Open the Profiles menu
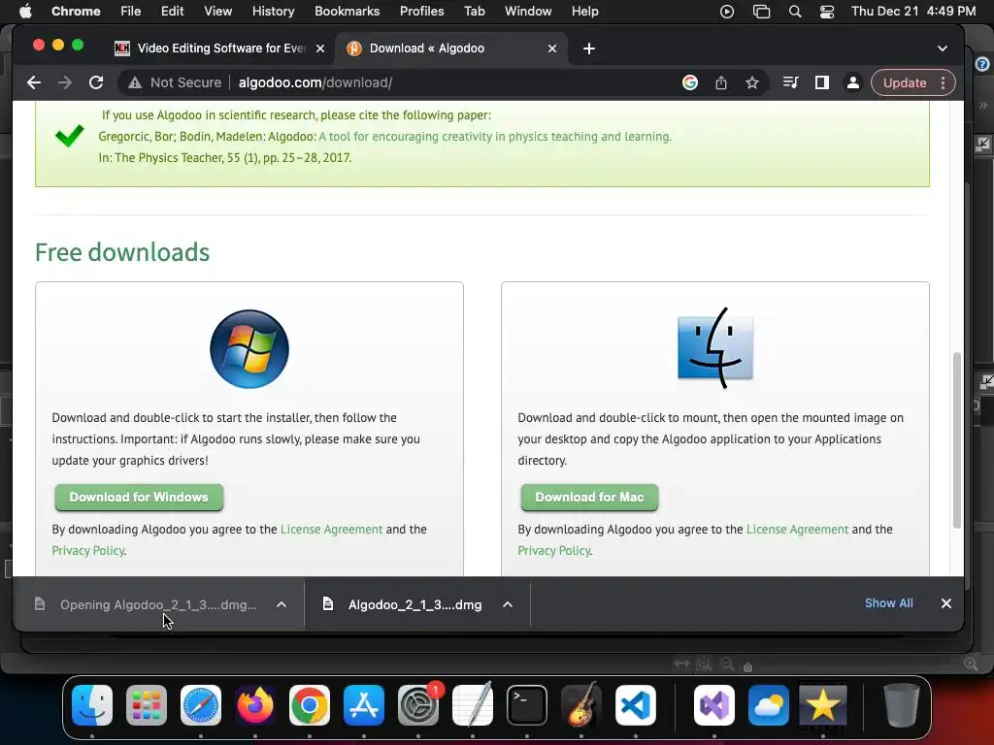 click(421, 11)
